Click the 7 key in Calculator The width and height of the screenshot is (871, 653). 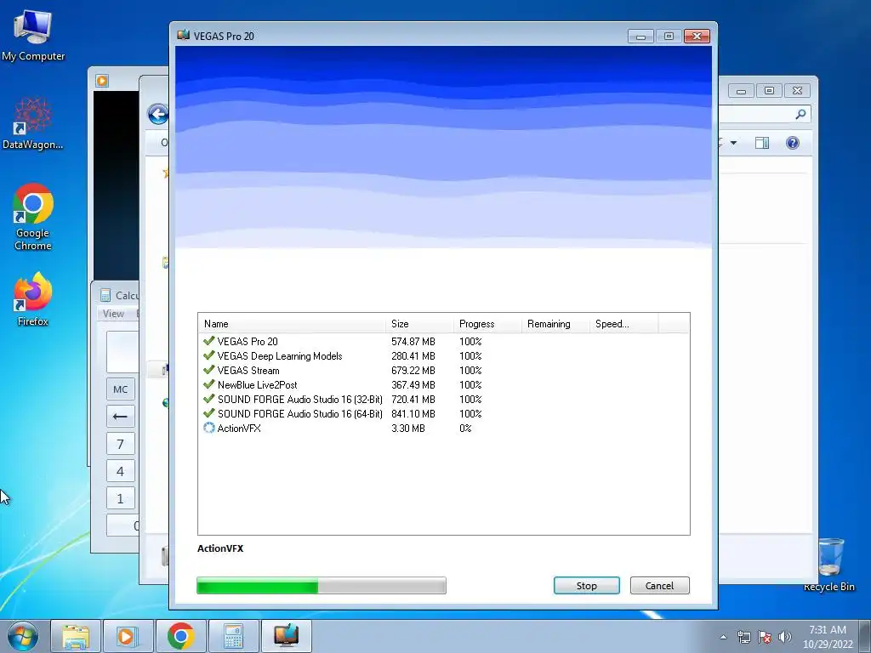[x=121, y=444]
